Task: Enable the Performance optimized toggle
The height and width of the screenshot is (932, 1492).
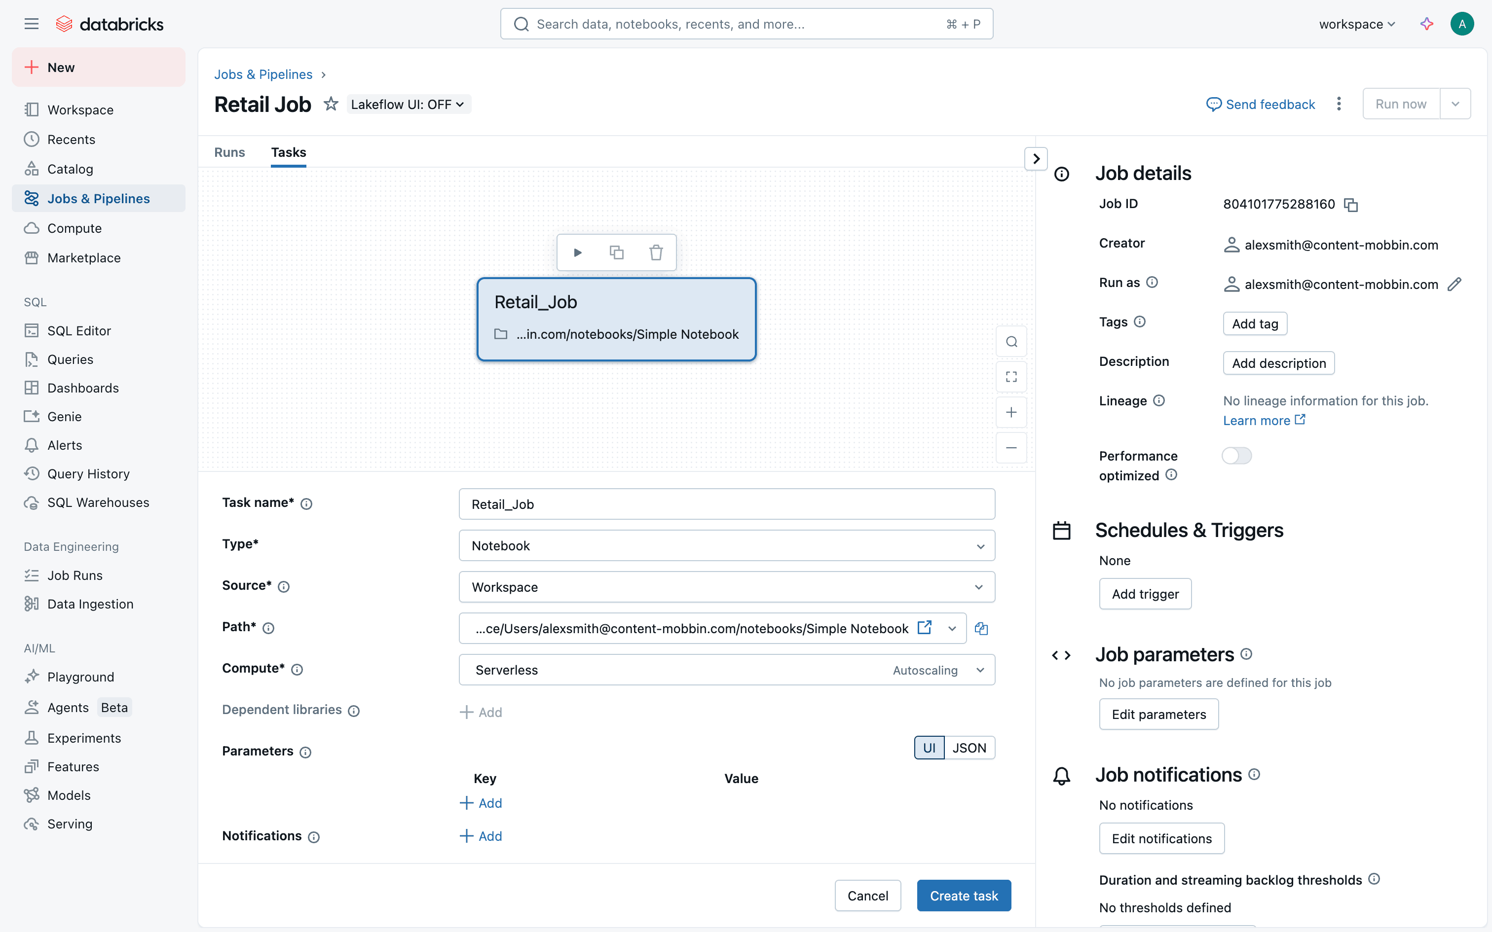Action: tap(1236, 456)
